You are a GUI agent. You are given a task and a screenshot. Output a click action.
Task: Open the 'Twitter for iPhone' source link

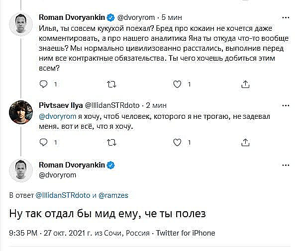click(186, 233)
